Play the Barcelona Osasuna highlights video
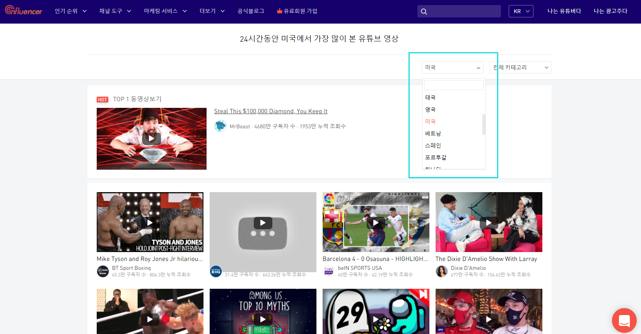Image resolution: width=641 pixels, height=334 pixels. coord(376,222)
